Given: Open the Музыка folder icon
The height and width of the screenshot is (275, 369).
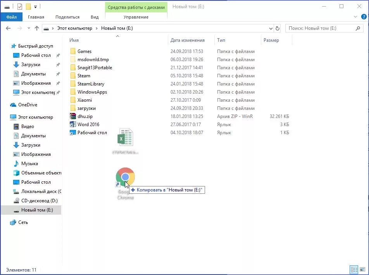Looking at the screenshot, I should pos(16,164).
